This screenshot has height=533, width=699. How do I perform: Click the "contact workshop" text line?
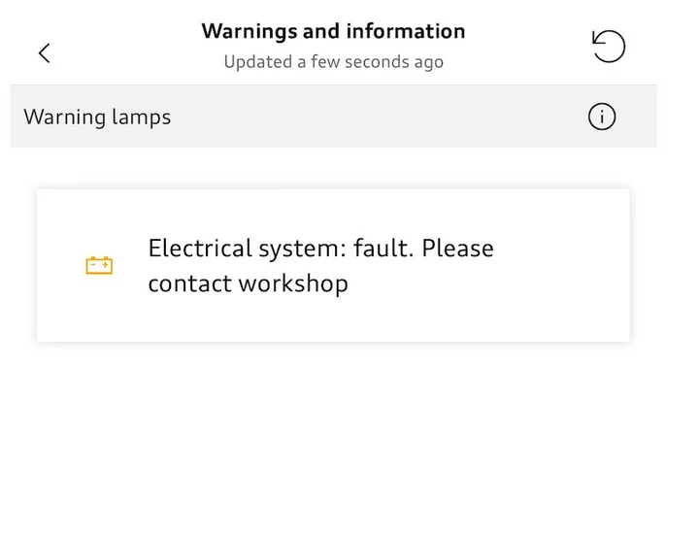(x=248, y=283)
